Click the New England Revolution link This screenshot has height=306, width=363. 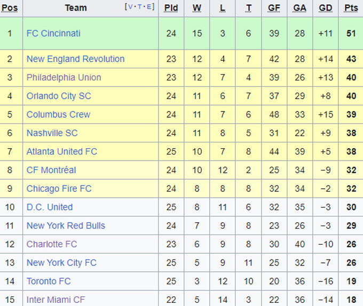[75, 59]
